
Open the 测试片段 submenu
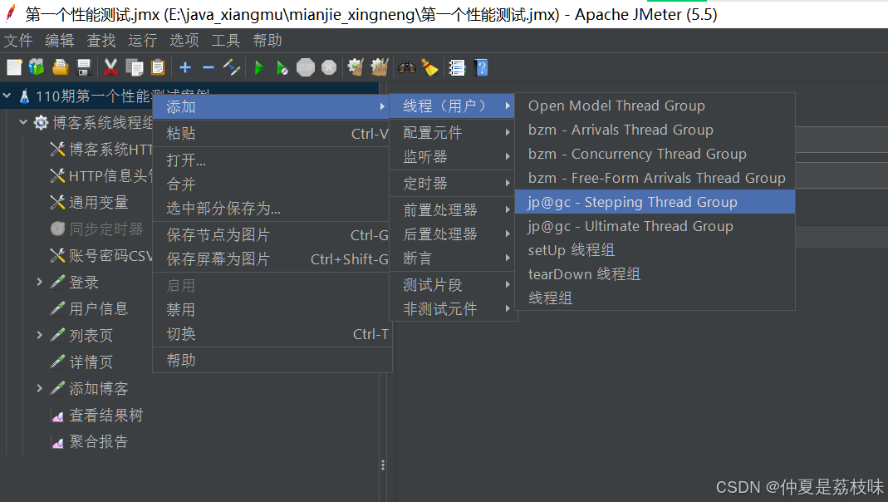tap(453, 285)
